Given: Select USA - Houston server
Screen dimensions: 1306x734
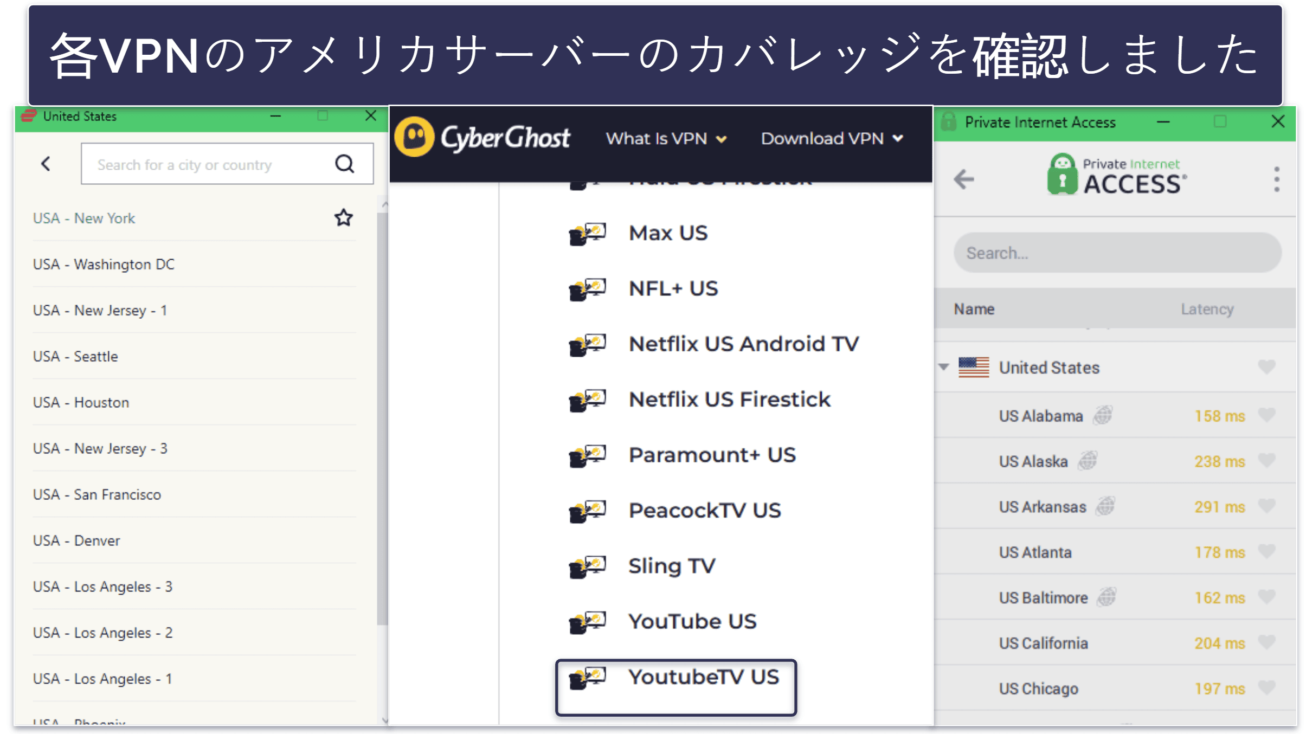Looking at the screenshot, I should tap(194, 403).
